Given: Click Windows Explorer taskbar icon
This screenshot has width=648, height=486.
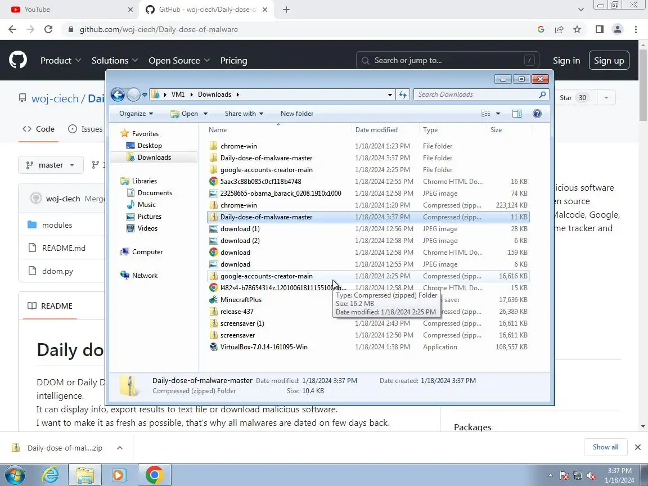Looking at the screenshot, I should (x=85, y=475).
